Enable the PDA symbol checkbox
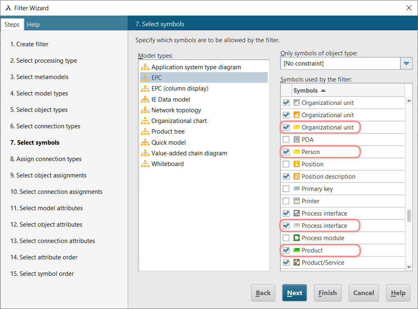Image resolution: width=418 pixels, height=309 pixels. (286, 139)
